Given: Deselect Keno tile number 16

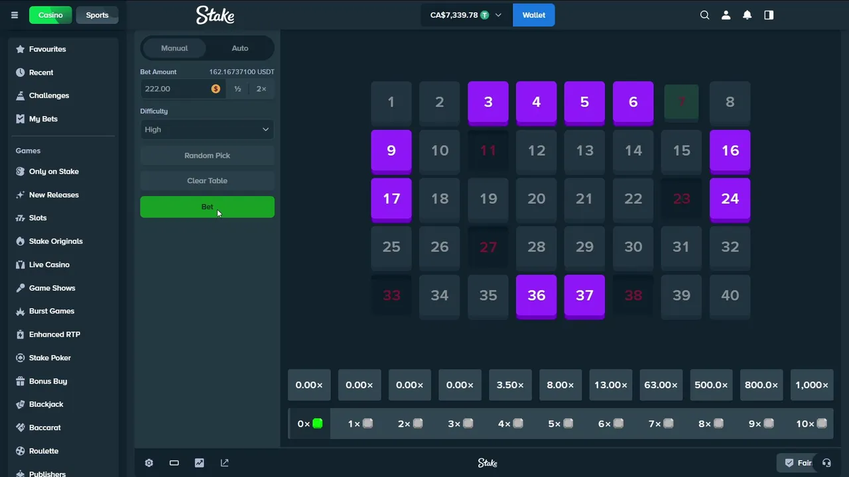Looking at the screenshot, I should [730, 151].
